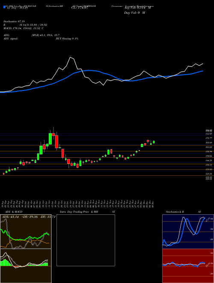Click the 'CL: 174.01' closing price label

pyautogui.click(x=80, y=8)
